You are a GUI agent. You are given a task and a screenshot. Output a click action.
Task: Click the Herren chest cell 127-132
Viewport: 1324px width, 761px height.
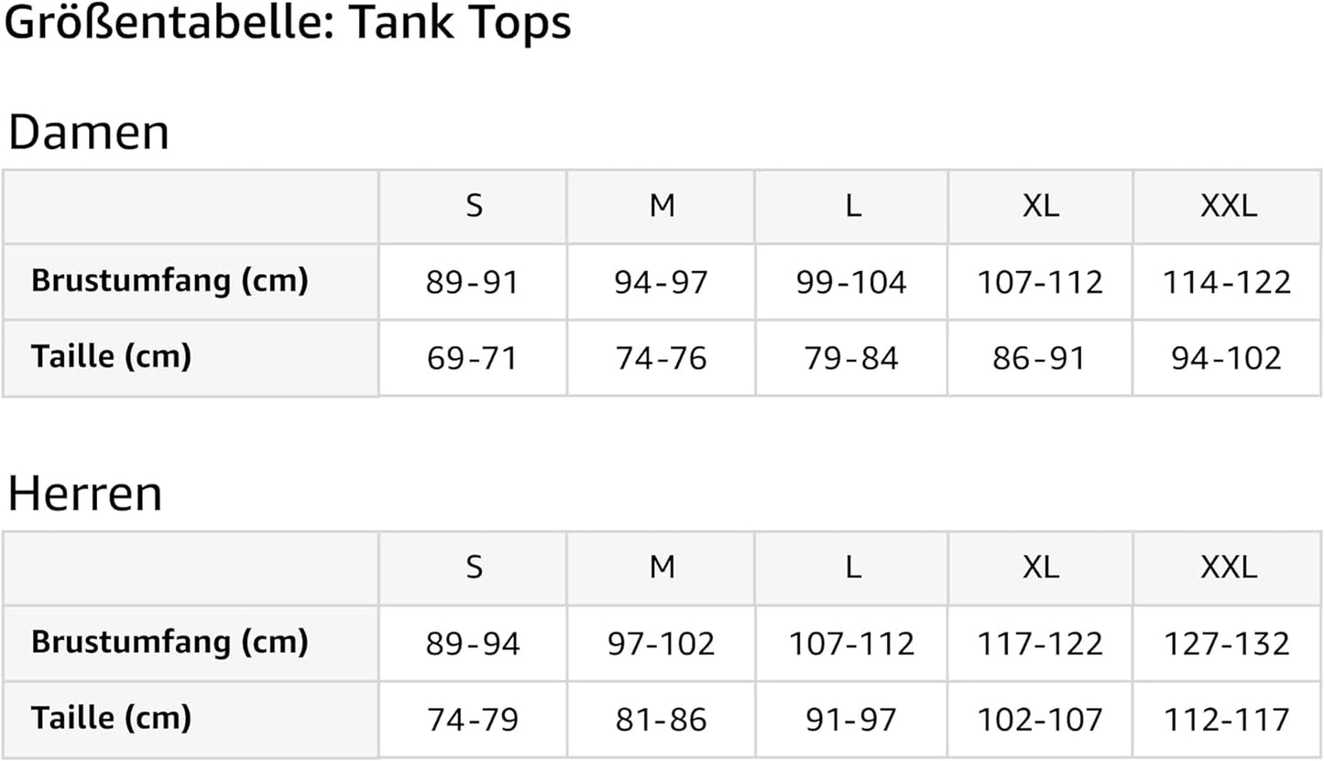(x=1227, y=644)
